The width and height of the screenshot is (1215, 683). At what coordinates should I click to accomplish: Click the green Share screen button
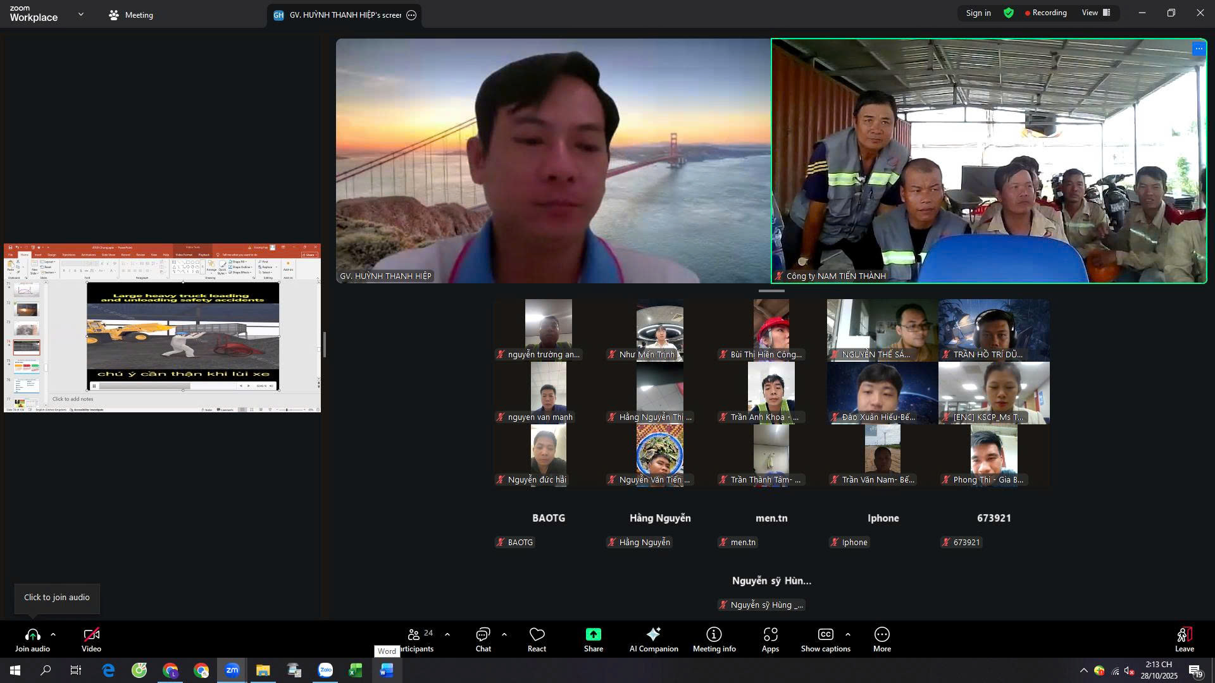[x=593, y=636]
